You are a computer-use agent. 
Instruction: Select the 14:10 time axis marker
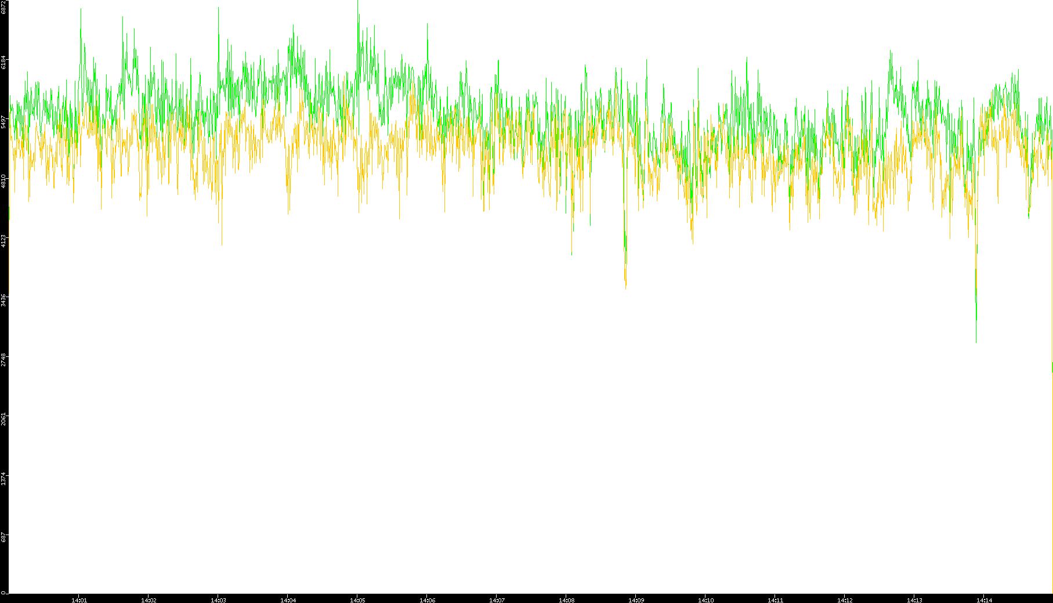[705, 600]
